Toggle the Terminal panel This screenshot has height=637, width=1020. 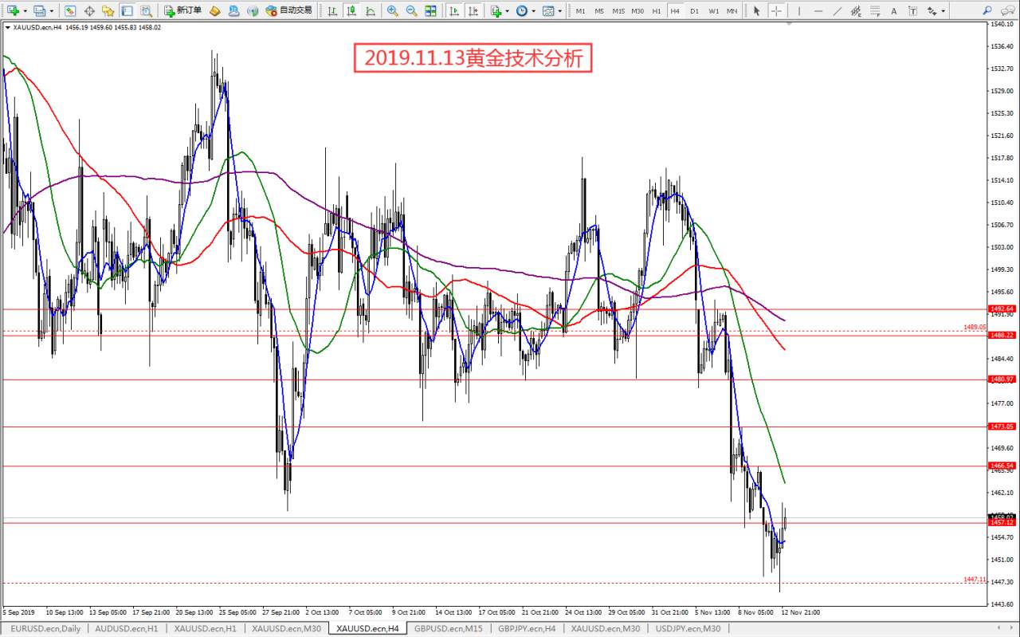point(127,10)
